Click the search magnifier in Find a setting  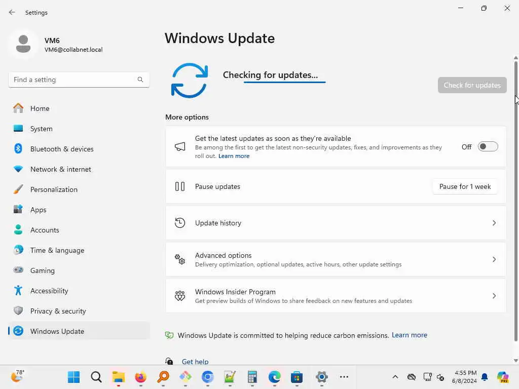click(140, 80)
